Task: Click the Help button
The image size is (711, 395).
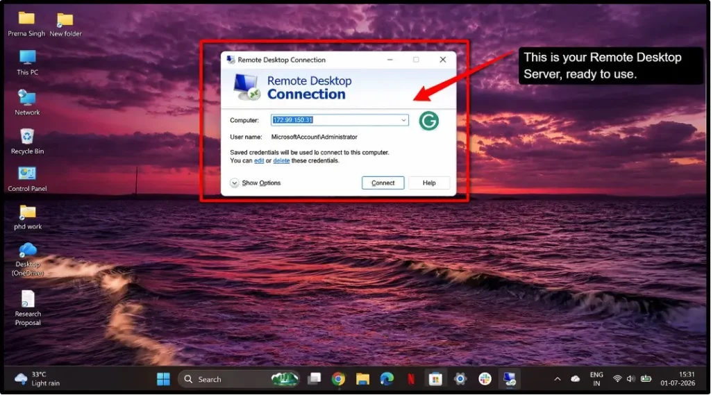Action: pos(429,183)
